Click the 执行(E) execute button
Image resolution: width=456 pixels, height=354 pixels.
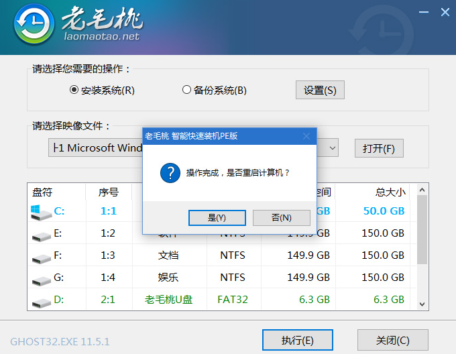tap(297, 339)
